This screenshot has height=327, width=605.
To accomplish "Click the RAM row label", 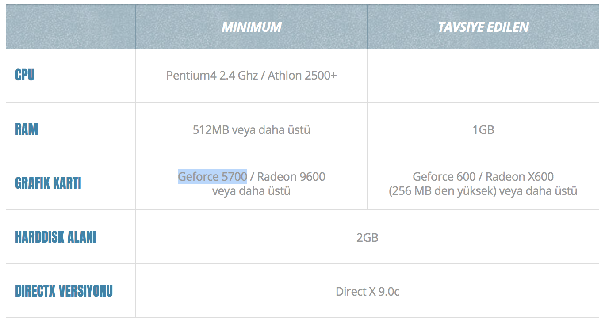I will [x=27, y=129].
